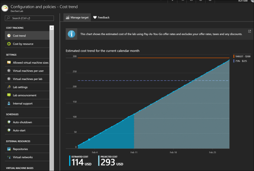This screenshot has width=254, height=171.
Task: Click the Cost trend pie icon
Action: point(9,36)
